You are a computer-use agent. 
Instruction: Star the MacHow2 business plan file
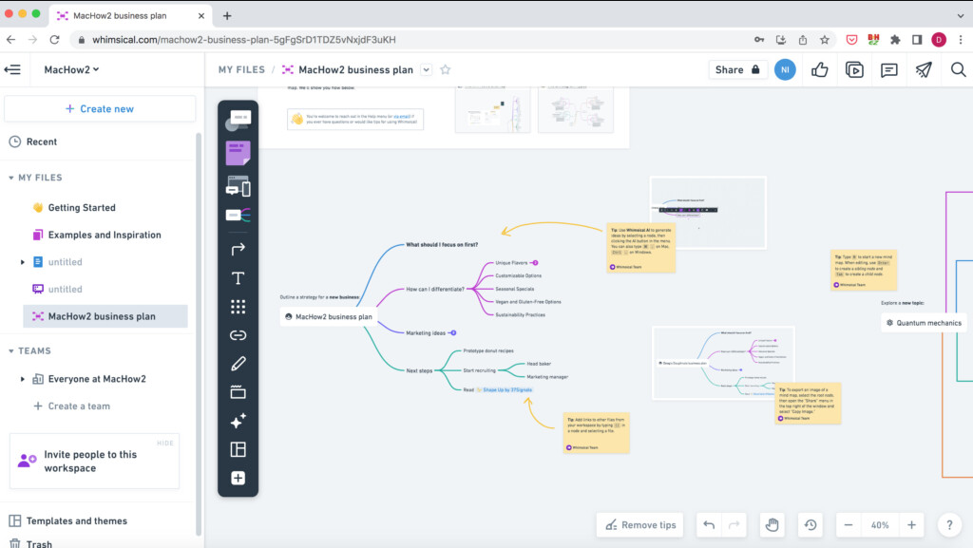click(446, 69)
